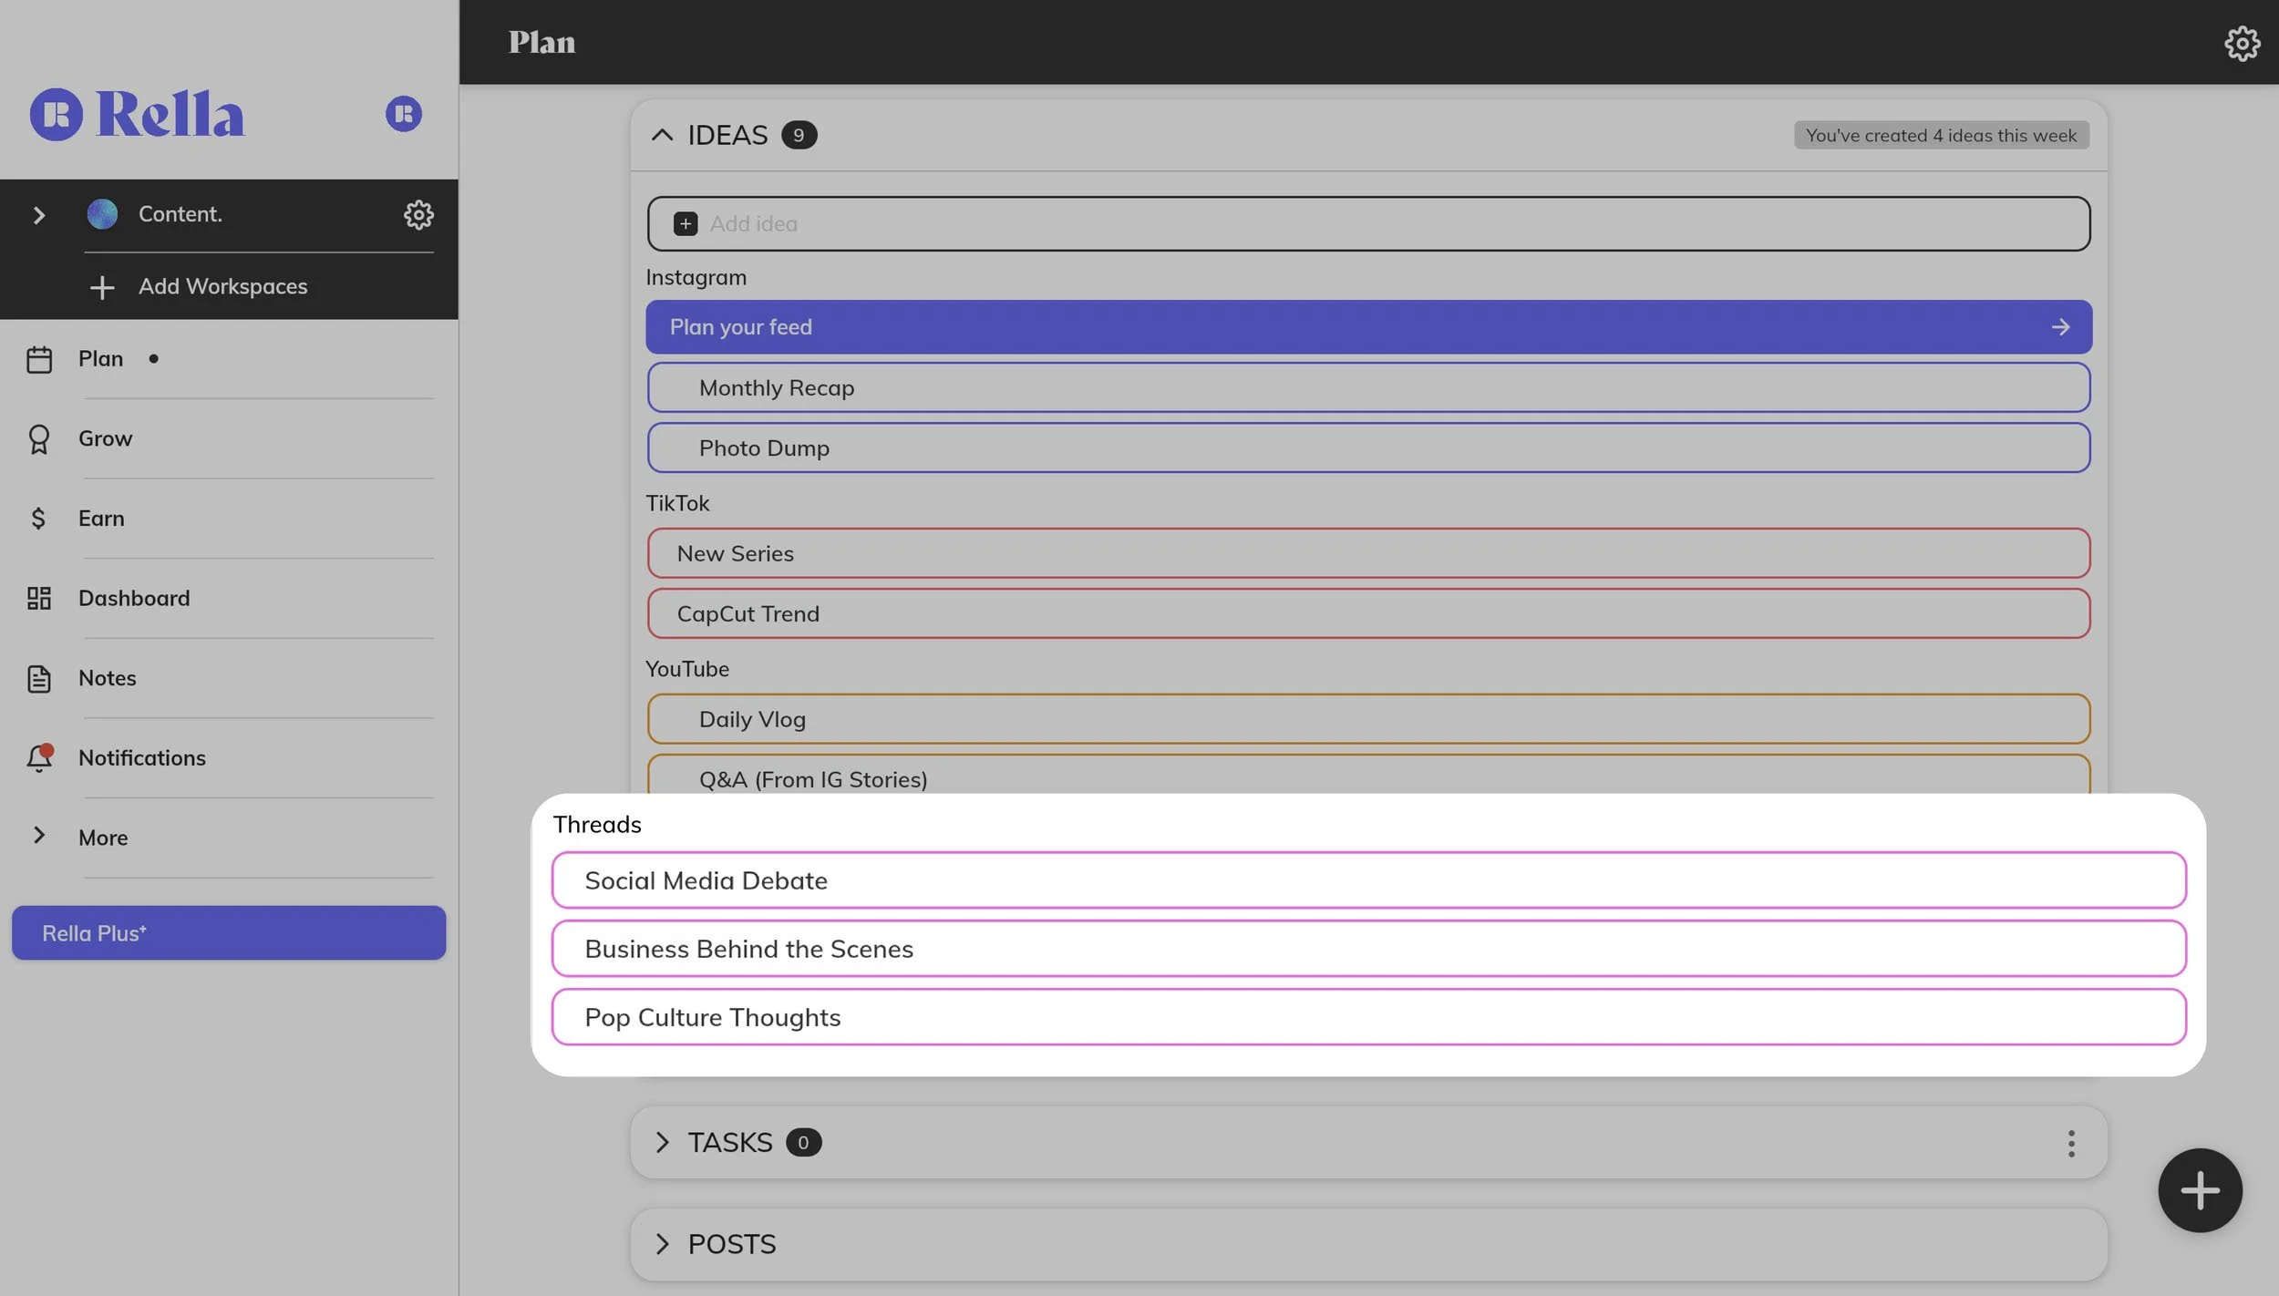
Task: Click the Plan page title
Action: click(541, 43)
